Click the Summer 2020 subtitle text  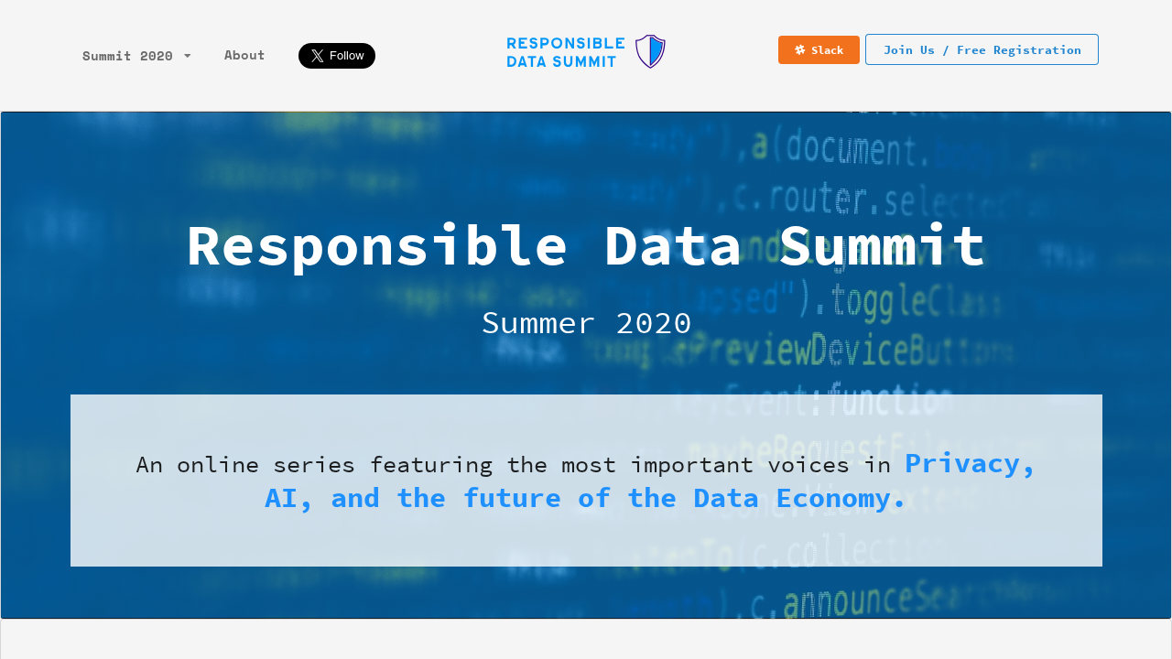point(586,323)
